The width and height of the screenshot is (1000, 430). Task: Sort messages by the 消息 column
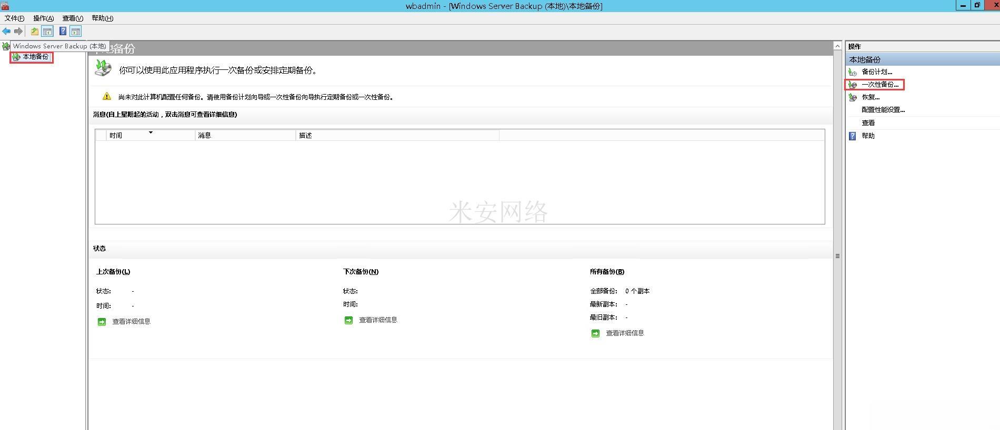(245, 136)
